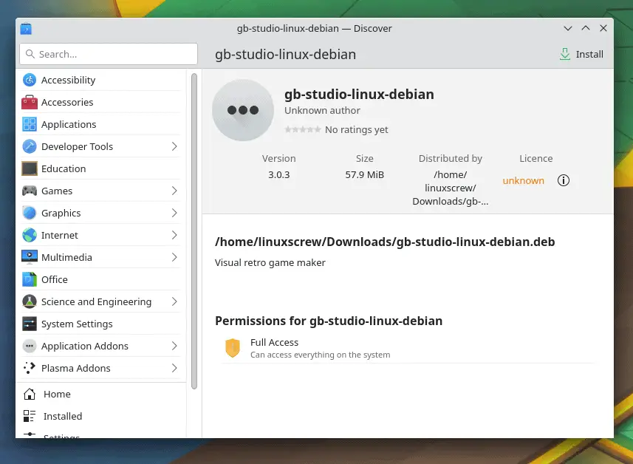Screen dimensions: 633x464
Task: Click the size value 57.9 MiB
Action: 365,174
